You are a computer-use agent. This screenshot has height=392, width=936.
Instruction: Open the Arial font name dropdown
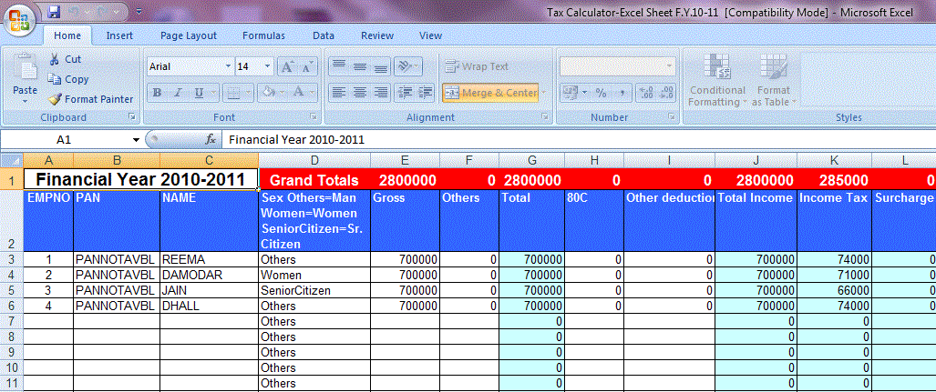(x=228, y=67)
